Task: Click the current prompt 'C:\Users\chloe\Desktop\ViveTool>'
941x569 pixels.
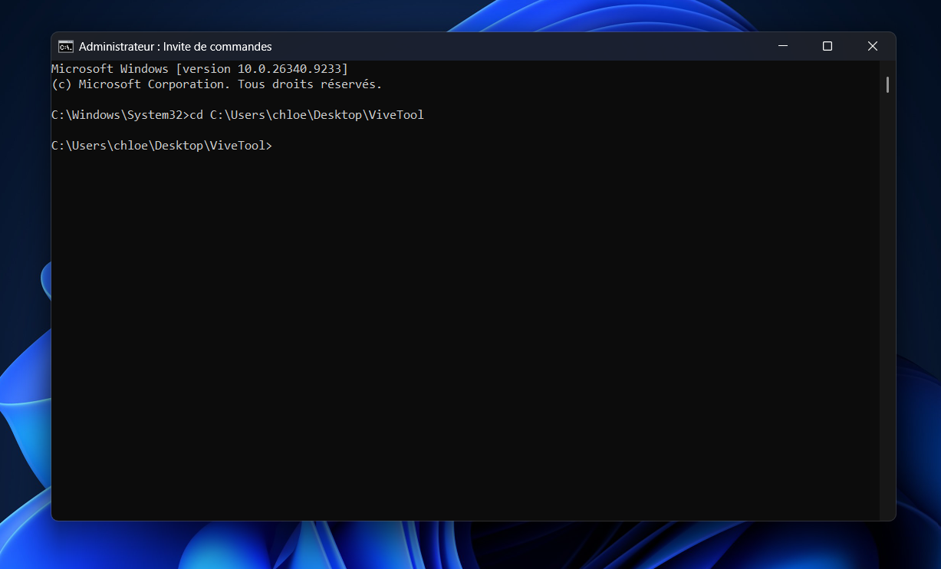Action: point(162,146)
